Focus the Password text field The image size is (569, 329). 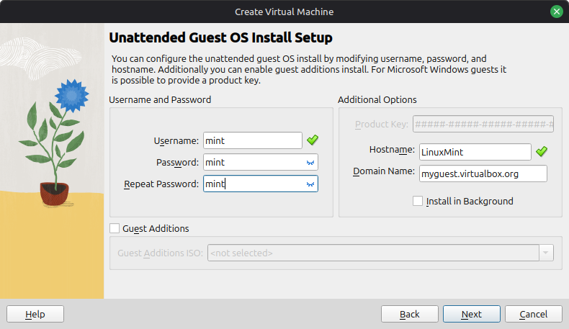261,162
